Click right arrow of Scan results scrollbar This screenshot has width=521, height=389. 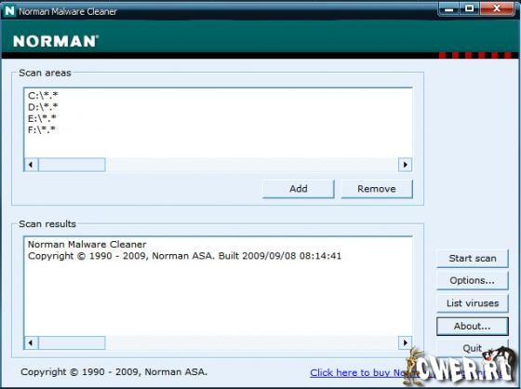tap(405, 342)
